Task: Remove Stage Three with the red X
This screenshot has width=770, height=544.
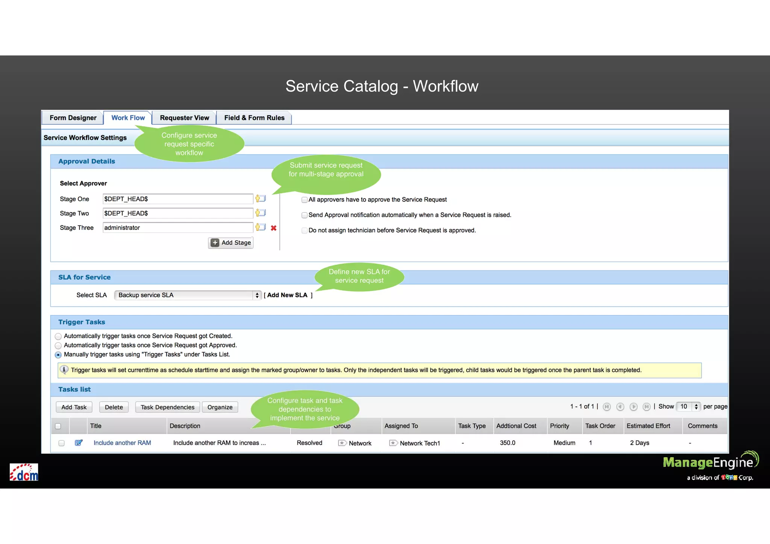Action: pyautogui.click(x=274, y=228)
